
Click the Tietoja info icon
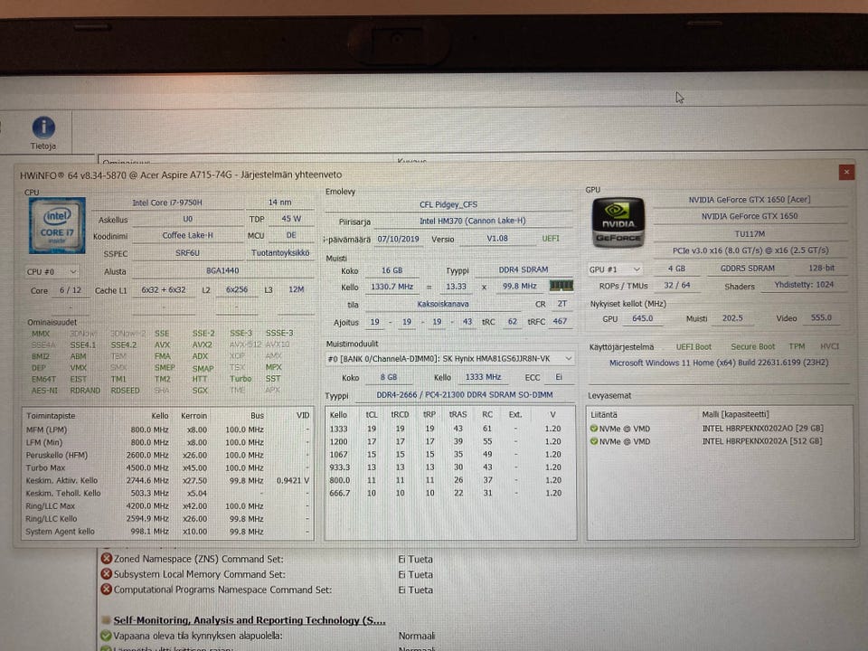coord(43,127)
